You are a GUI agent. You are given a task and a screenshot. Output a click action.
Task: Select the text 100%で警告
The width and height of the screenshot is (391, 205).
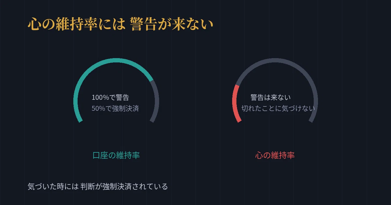(110, 97)
